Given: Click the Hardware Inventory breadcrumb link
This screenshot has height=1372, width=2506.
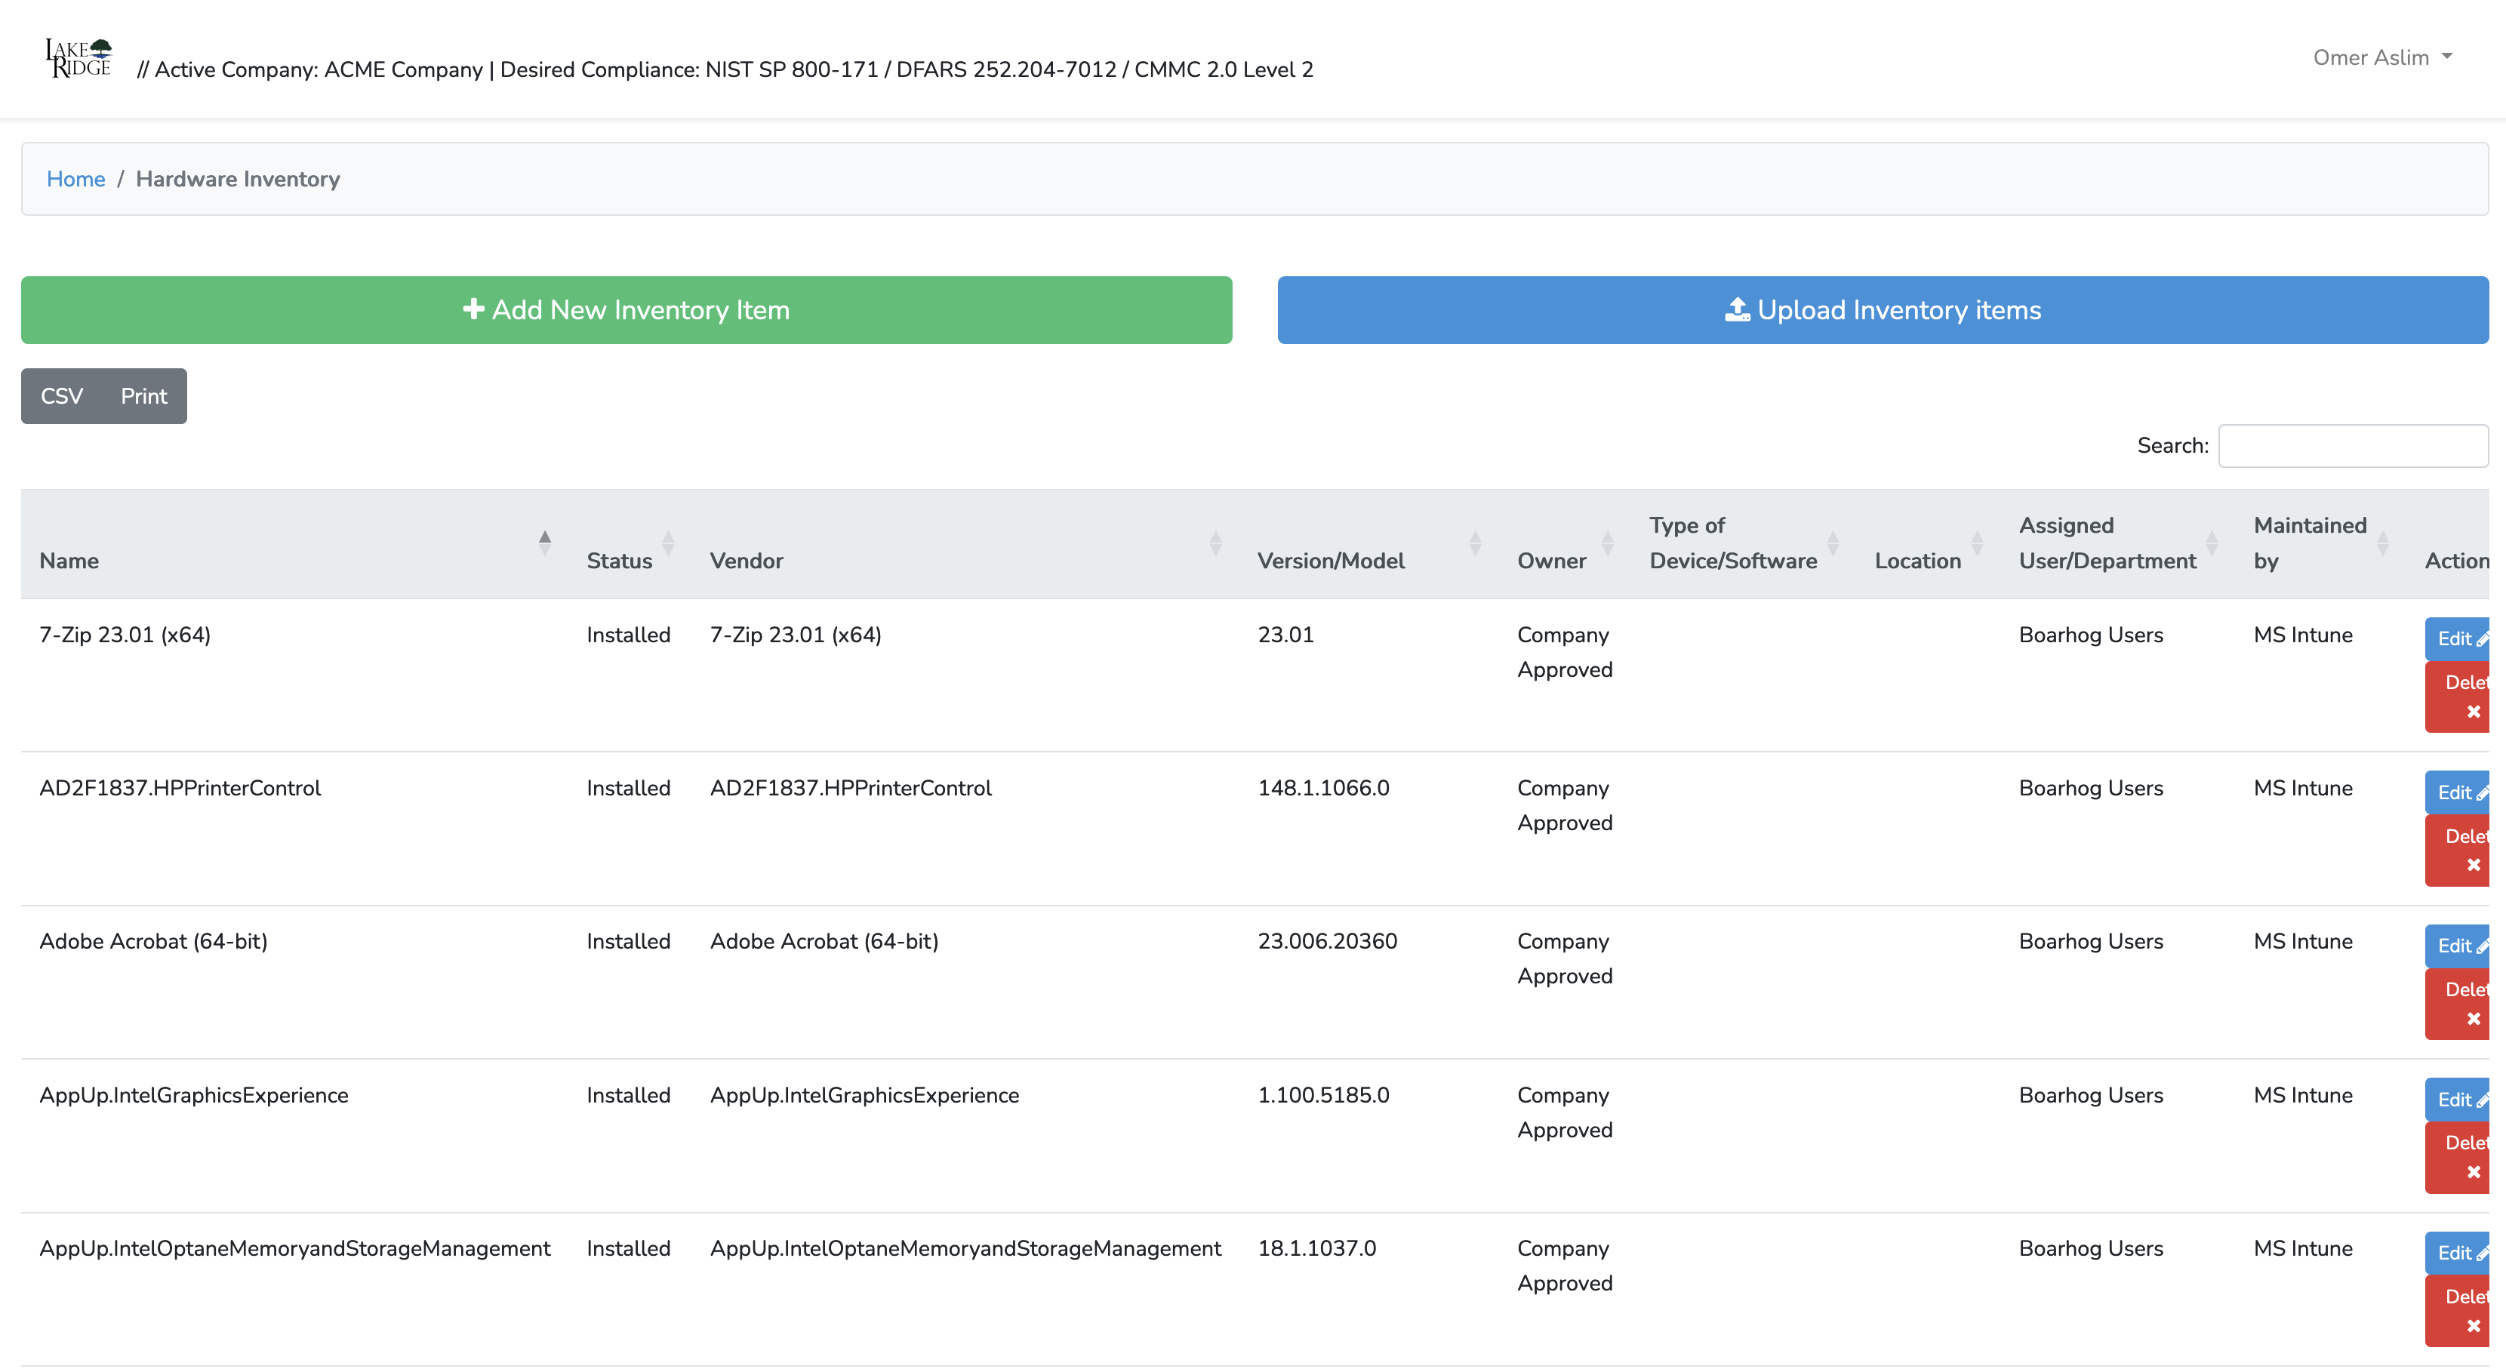Looking at the screenshot, I should click(236, 177).
